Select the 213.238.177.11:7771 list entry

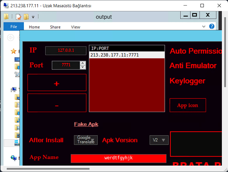[x=127, y=55]
